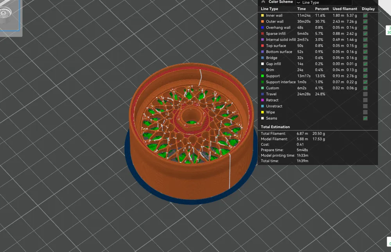Collapse the Color Scheme panel chevron
Screen dimensions: 391x252
pos(263,2)
